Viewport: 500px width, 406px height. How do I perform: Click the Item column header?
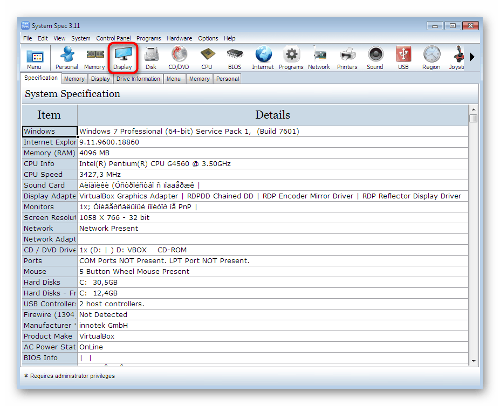(50, 115)
